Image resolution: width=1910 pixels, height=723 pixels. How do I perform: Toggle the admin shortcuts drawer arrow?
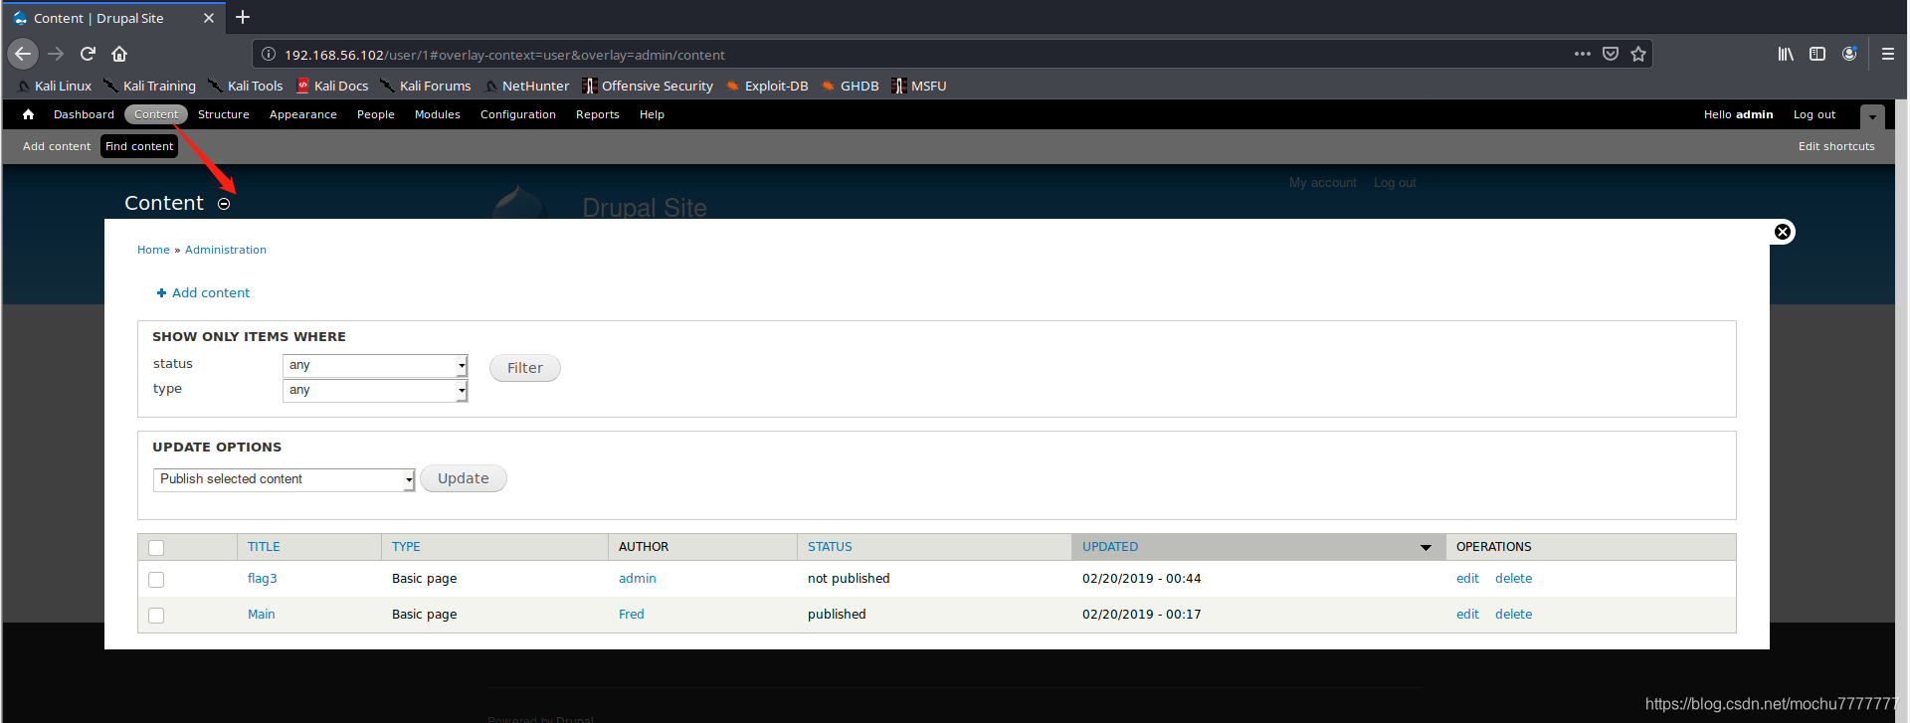coord(1872,116)
